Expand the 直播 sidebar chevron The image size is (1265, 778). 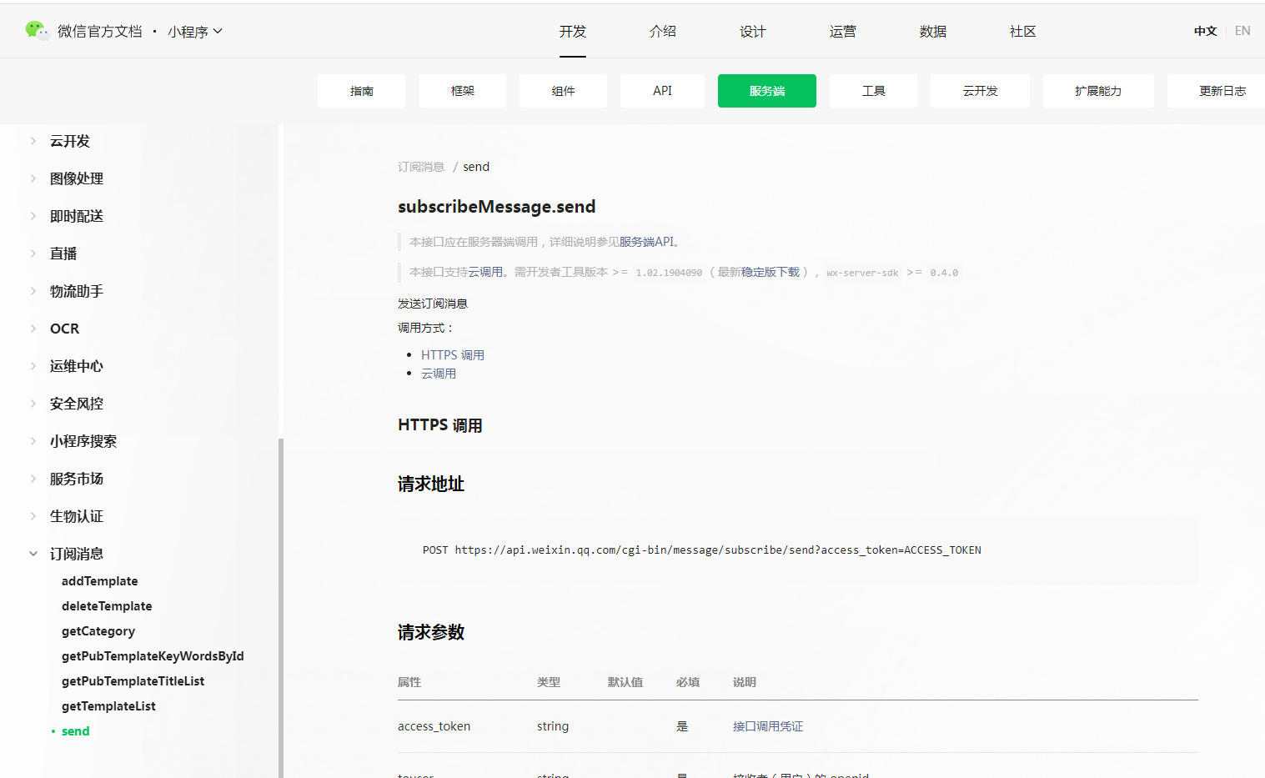point(33,253)
